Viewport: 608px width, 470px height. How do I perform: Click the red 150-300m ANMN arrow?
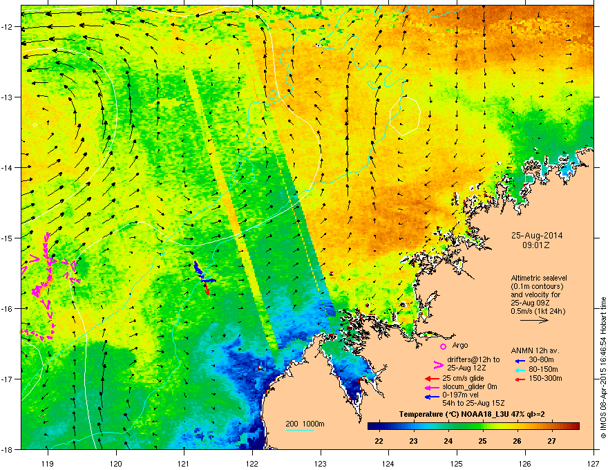click(520, 379)
